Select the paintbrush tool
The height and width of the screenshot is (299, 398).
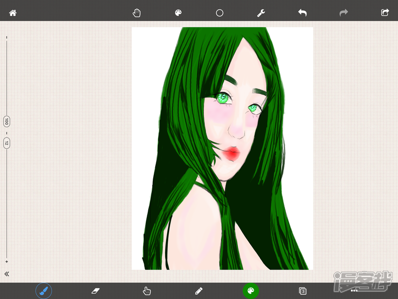44,291
